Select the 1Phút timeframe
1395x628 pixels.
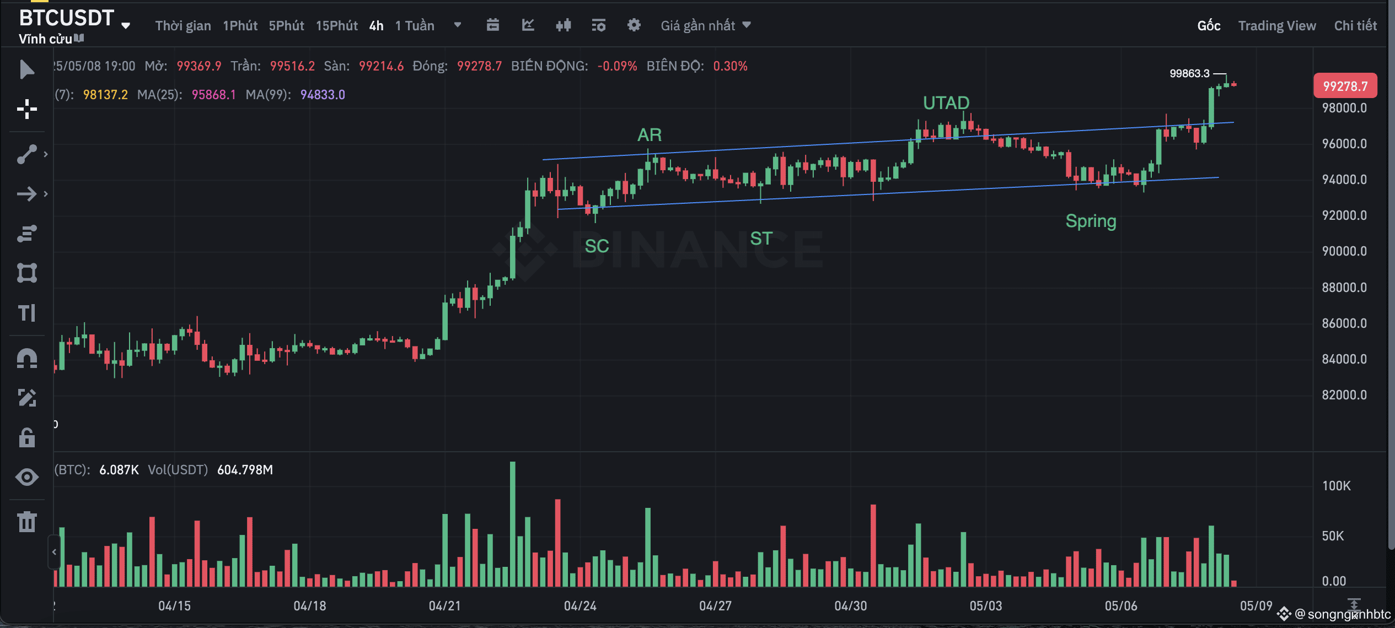pos(240,26)
